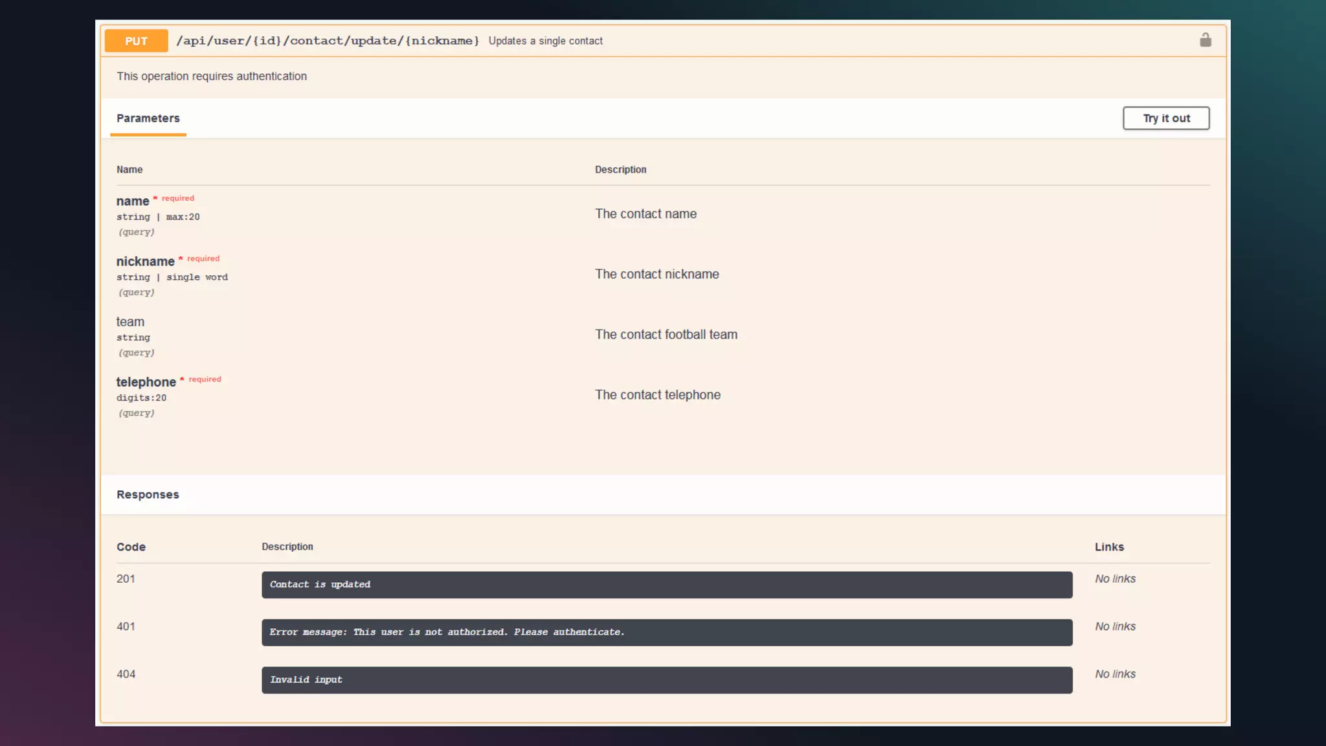Click the orange PUT method badge

coord(136,41)
